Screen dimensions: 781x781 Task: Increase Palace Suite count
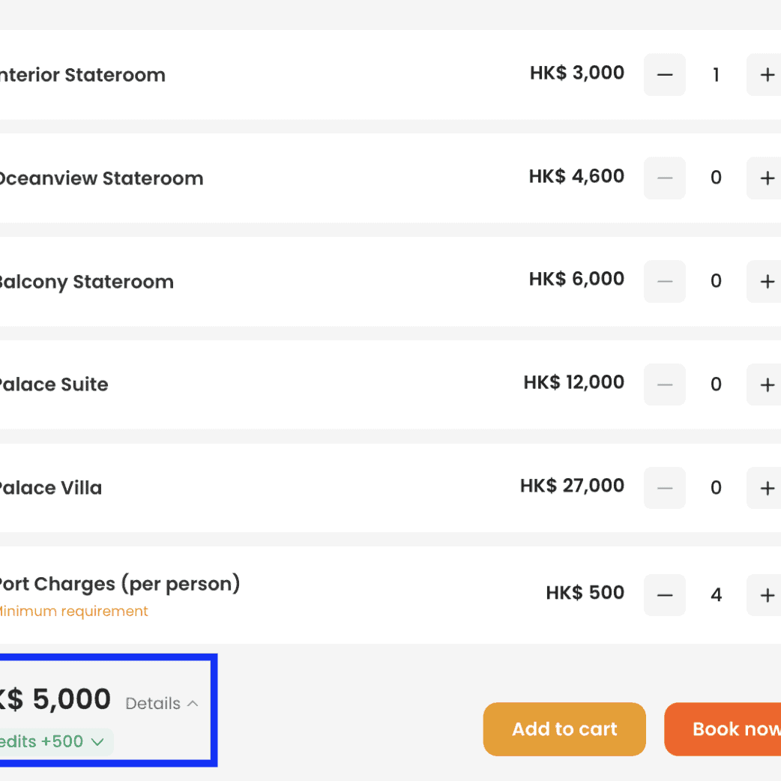click(766, 385)
